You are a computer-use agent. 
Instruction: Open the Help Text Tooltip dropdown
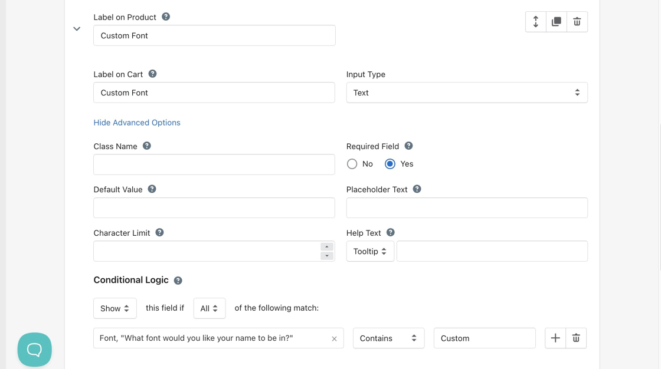coord(370,251)
